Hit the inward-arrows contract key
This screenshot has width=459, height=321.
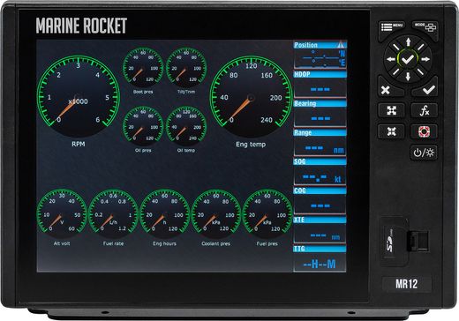[x=391, y=131]
